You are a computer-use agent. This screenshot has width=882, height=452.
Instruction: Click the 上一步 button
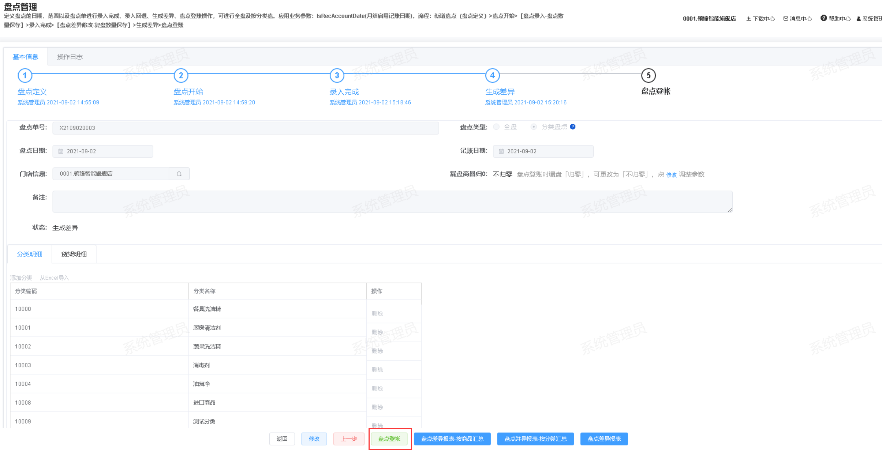(x=349, y=439)
